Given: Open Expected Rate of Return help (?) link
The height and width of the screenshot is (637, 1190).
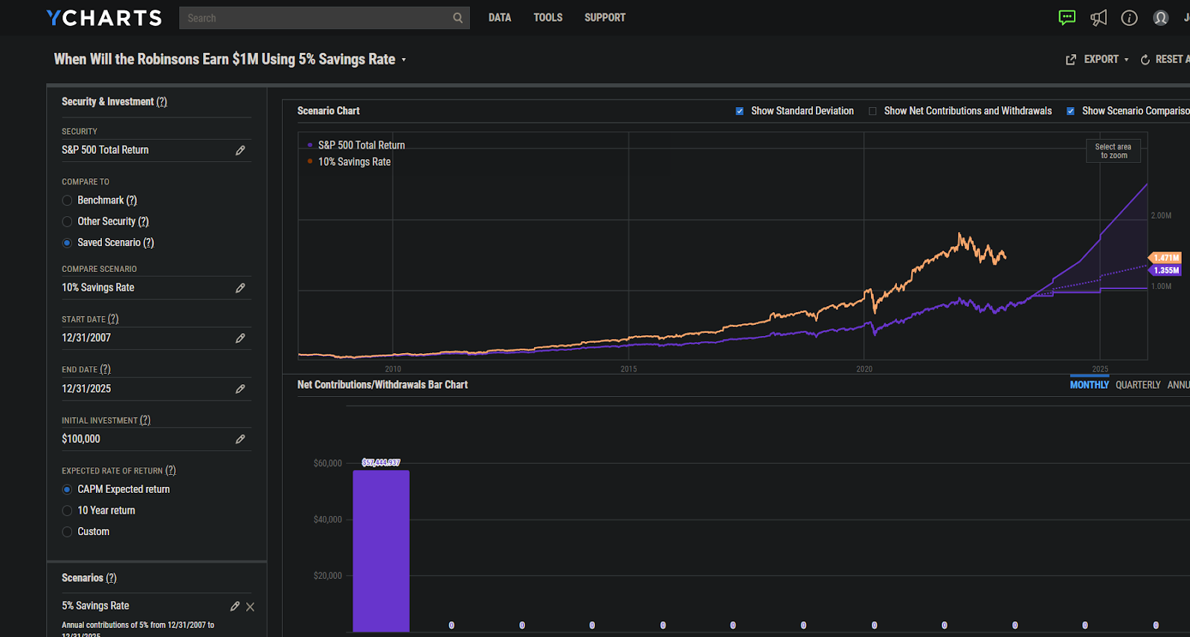Looking at the screenshot, I should click(170, 471).
